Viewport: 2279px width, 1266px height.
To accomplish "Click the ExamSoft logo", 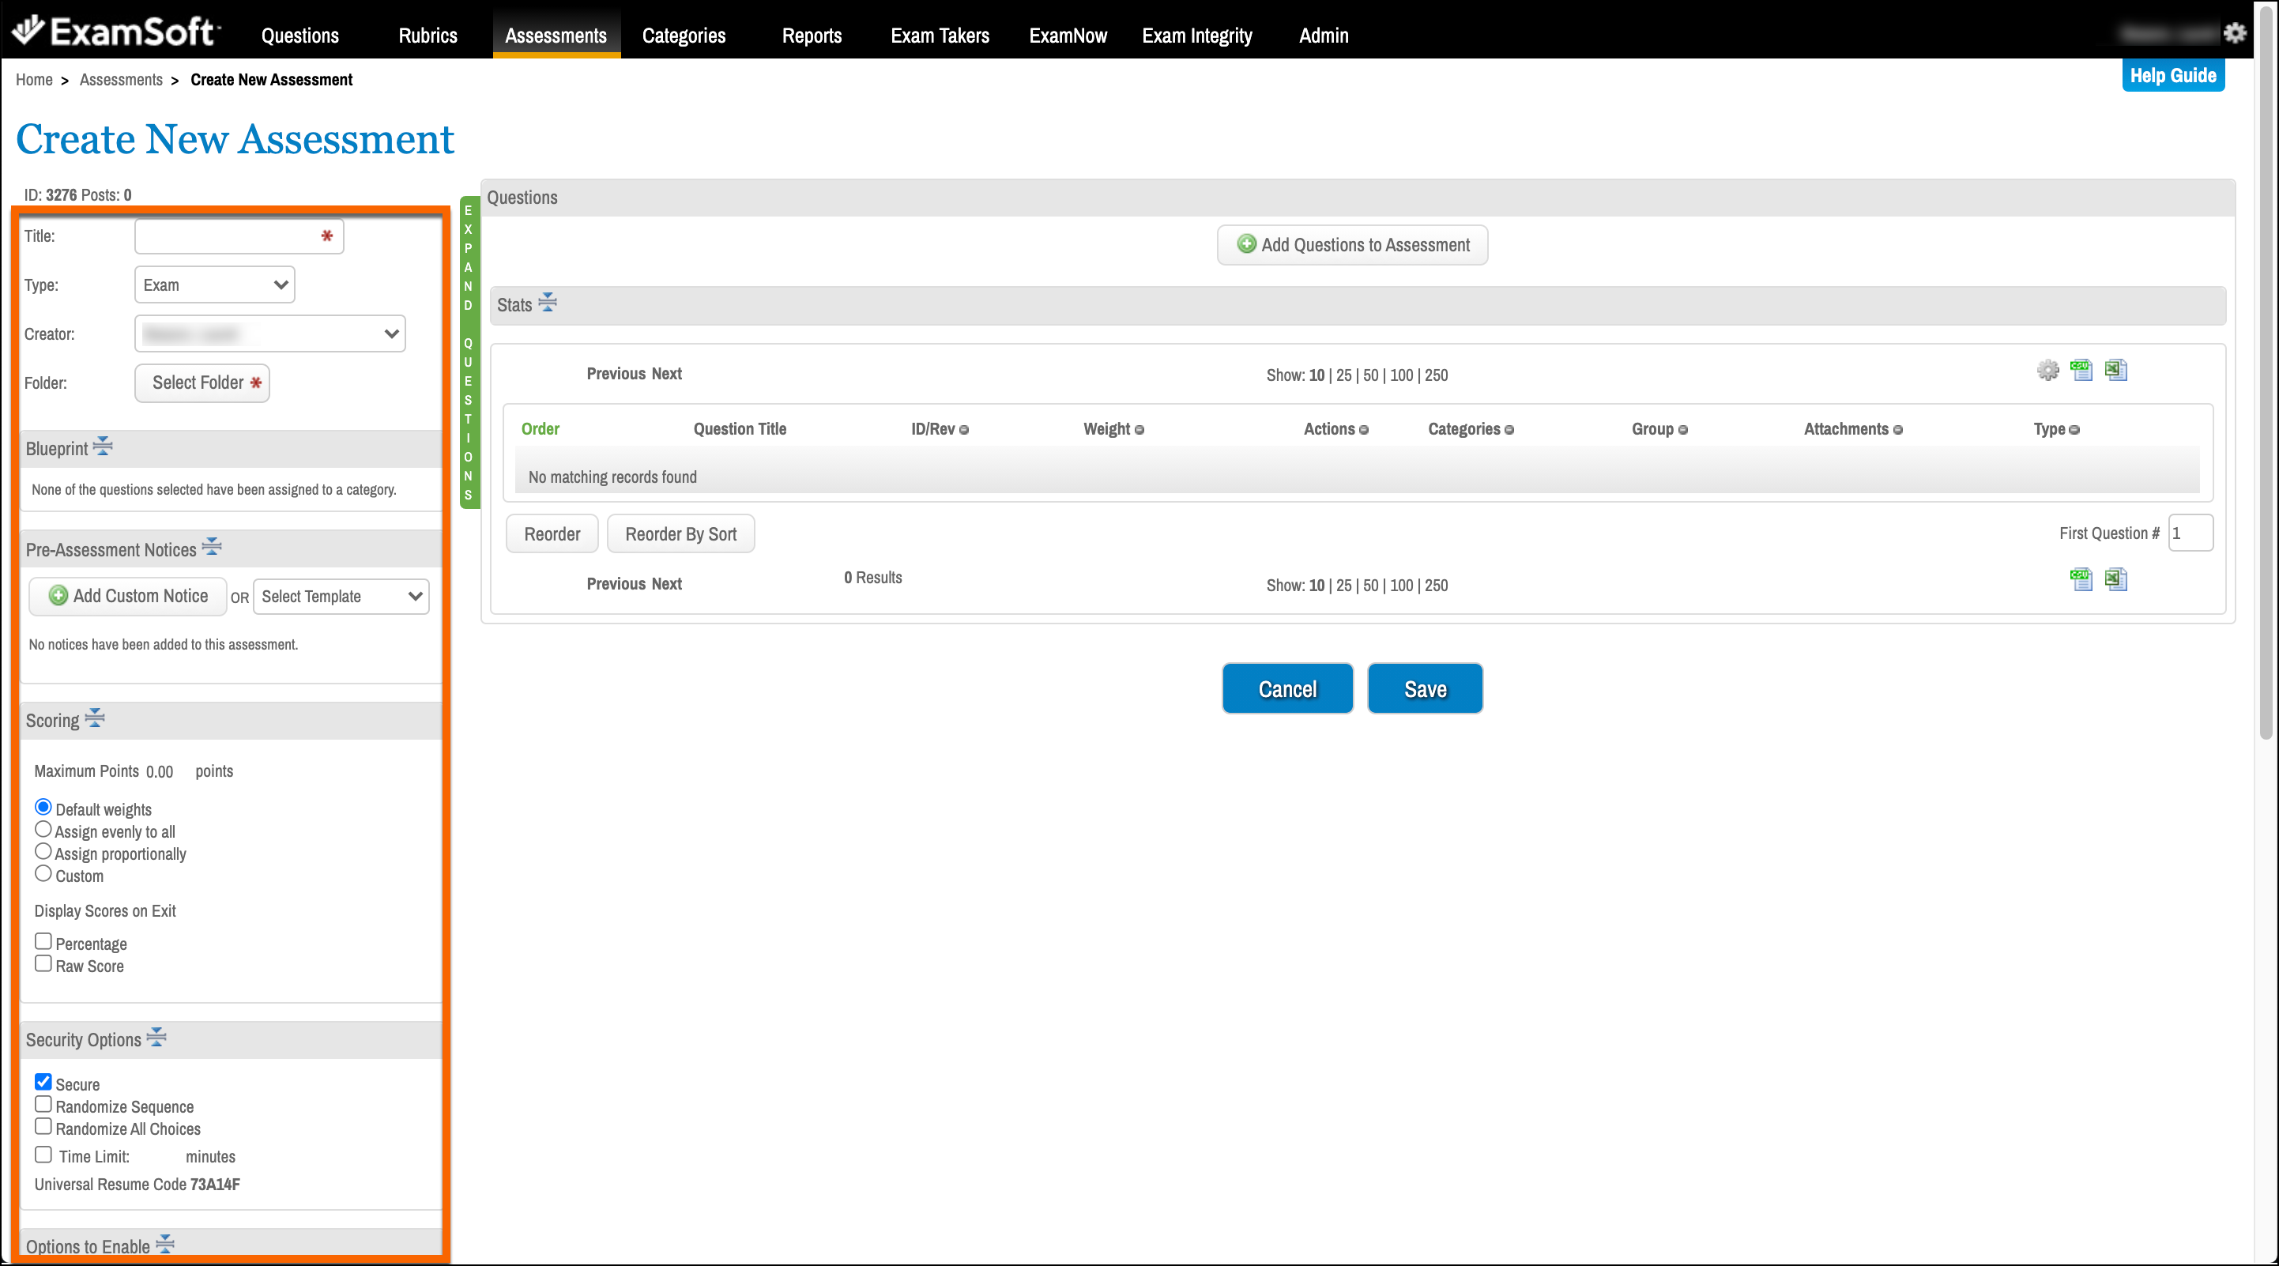I will [x=116, y=31].
